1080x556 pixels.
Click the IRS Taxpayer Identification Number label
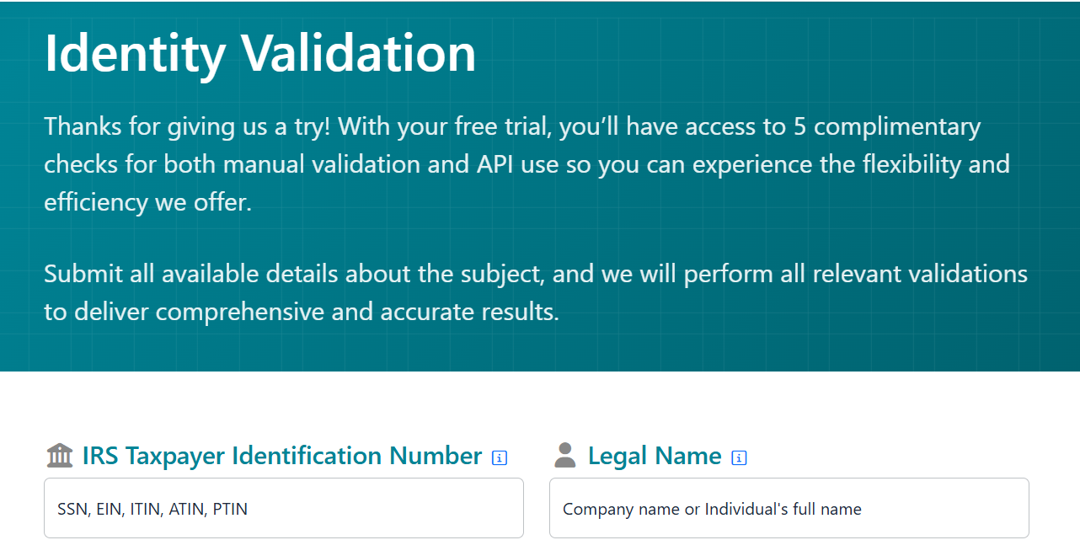pos(282,456)
